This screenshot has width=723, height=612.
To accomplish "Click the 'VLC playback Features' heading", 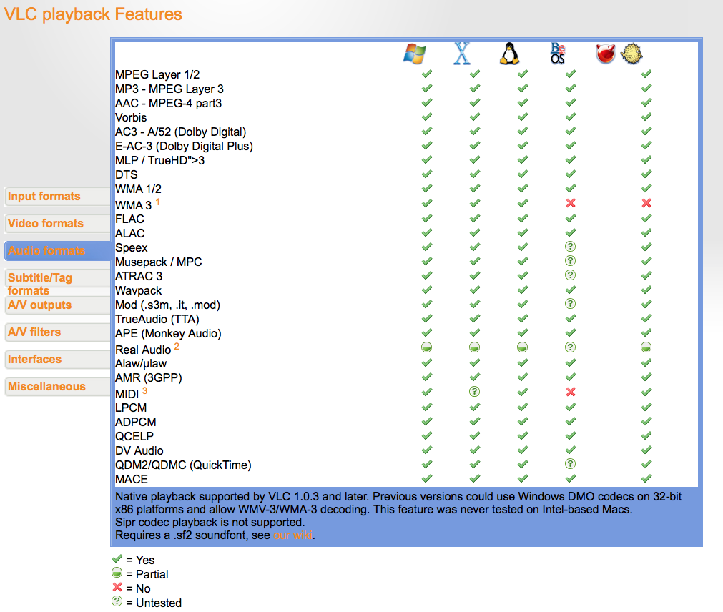I will 93,14.
